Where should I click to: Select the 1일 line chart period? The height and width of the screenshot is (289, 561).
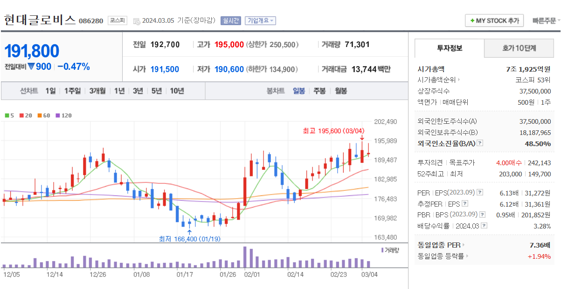50,91
